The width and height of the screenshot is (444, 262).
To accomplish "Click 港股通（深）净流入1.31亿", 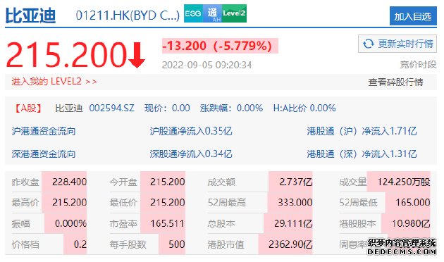I will [362, 154].
